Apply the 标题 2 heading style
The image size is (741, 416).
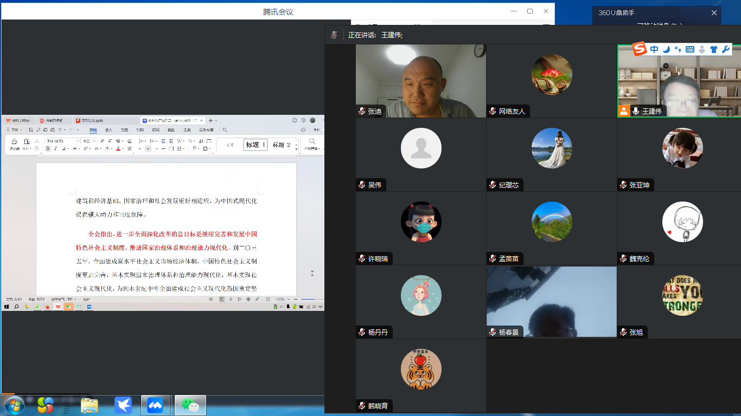[x=282, y=145]
